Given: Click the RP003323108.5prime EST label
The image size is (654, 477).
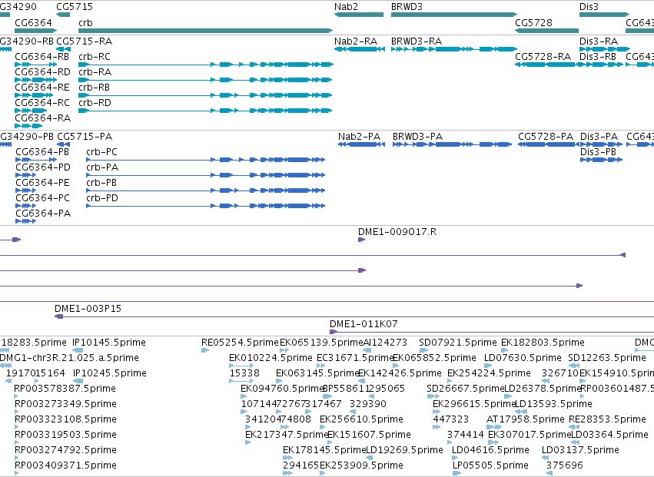Looking at the screenshot, I should (65, 419).
